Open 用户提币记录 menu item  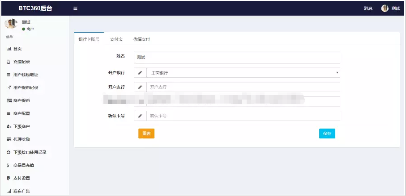click(26, 88)
